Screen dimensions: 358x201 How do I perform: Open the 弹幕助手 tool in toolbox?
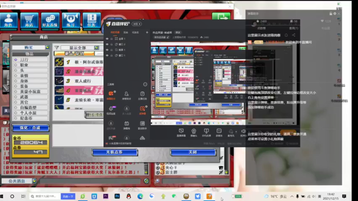click(111, 96)
